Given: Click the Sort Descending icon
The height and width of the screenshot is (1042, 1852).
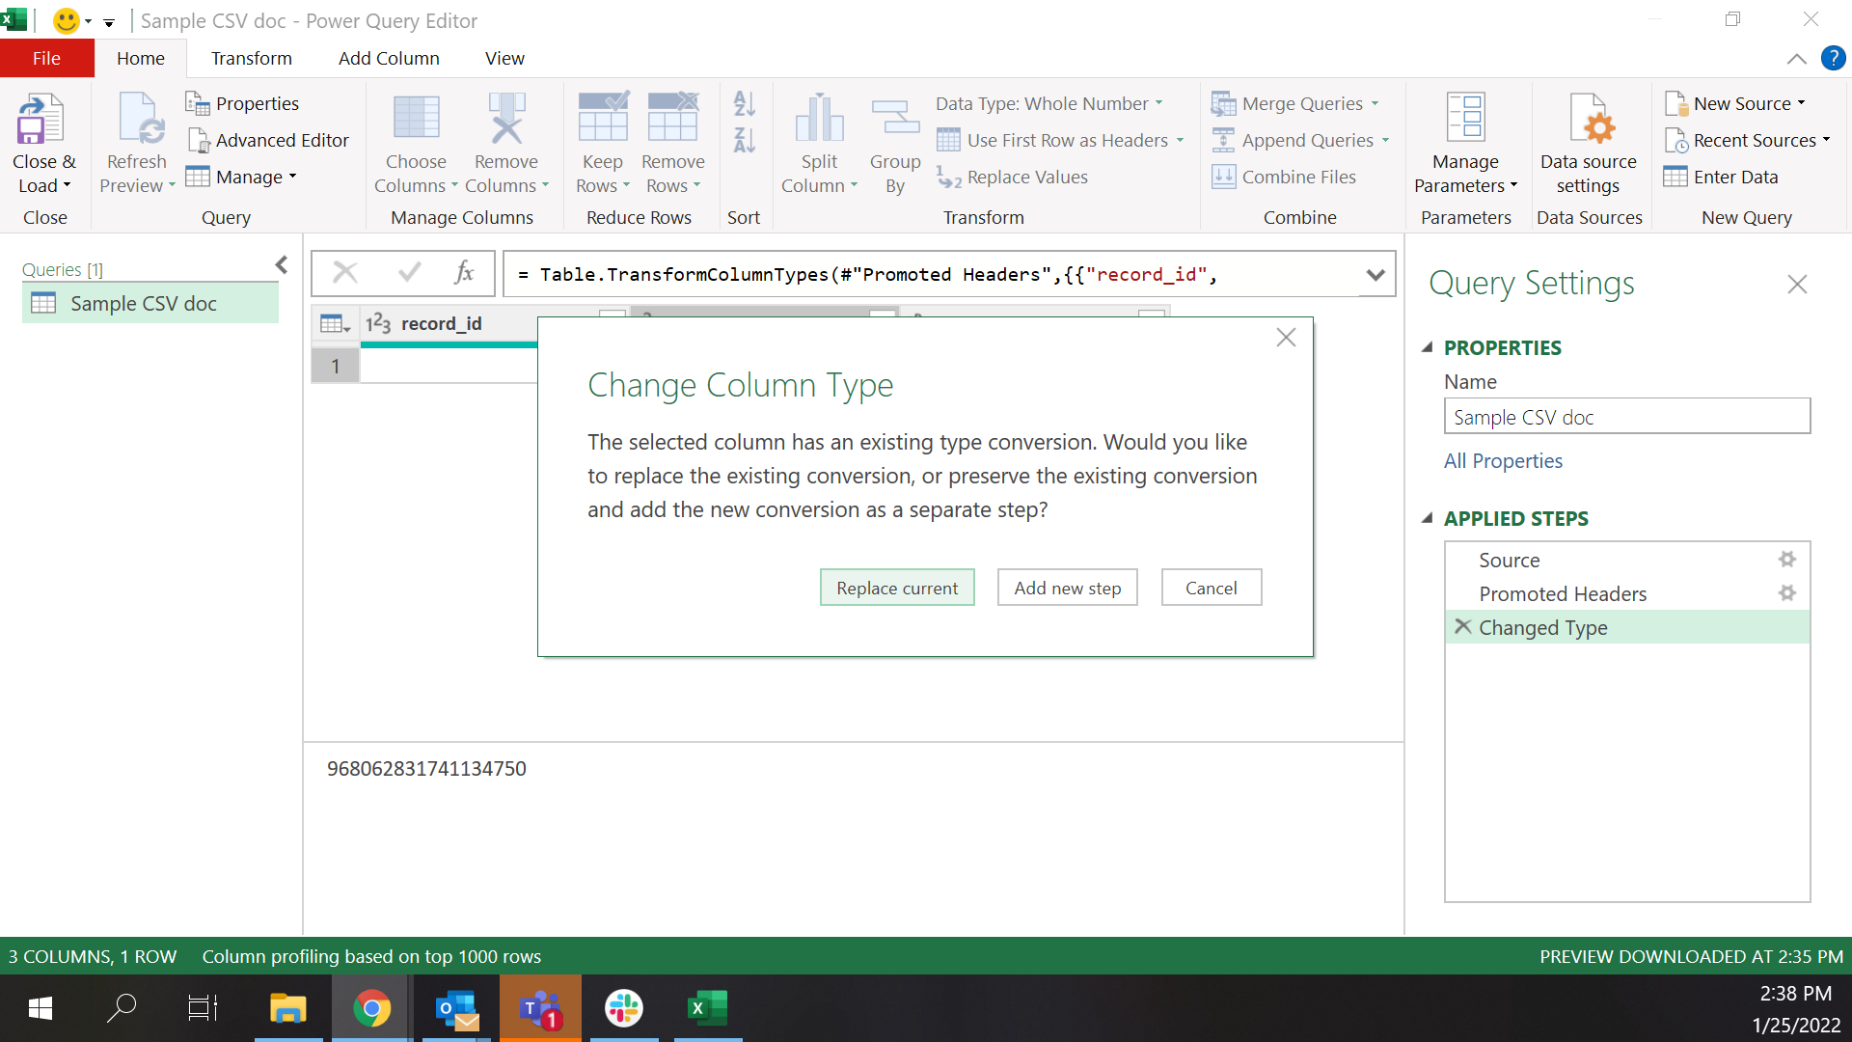Looking at the screenshot, I should tap(744, 141).
